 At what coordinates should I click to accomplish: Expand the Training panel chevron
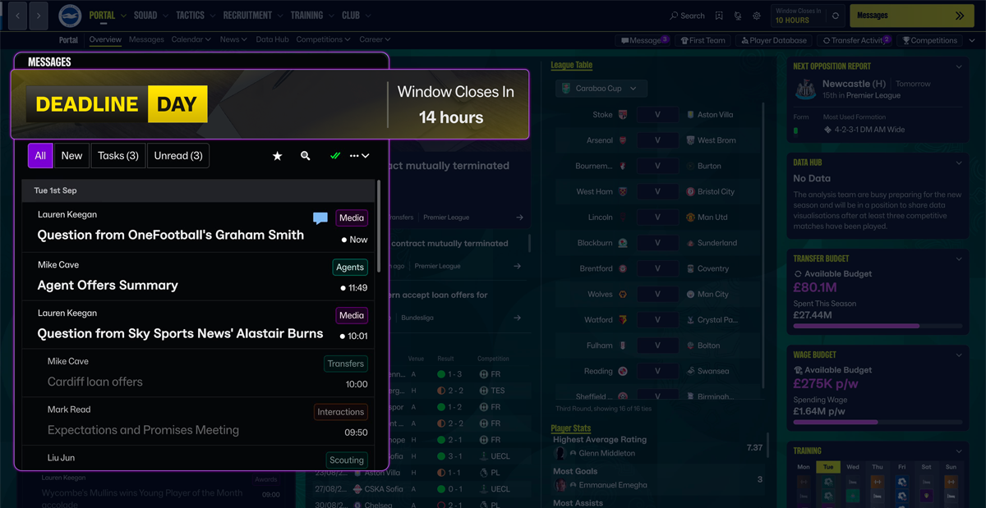tap(959, 451)
